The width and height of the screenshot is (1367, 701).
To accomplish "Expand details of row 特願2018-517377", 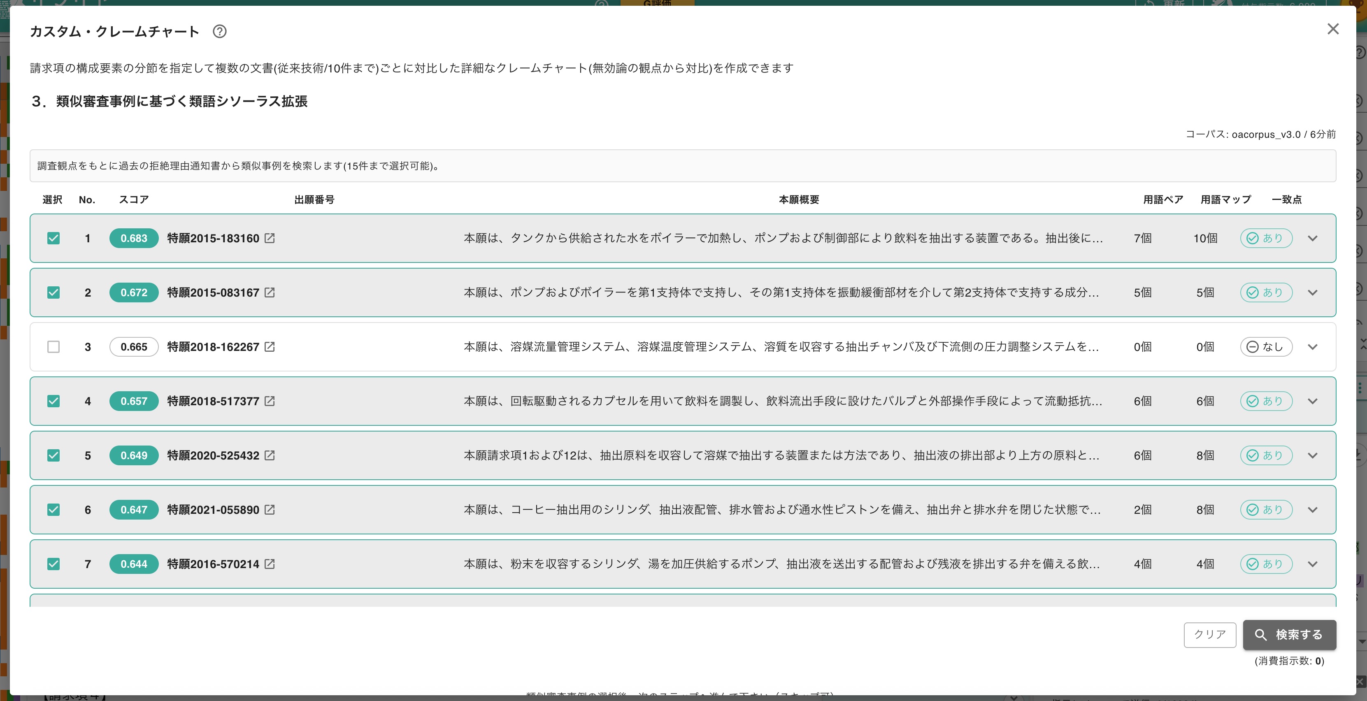I will pyautogui.click(x=1312, y=401).
